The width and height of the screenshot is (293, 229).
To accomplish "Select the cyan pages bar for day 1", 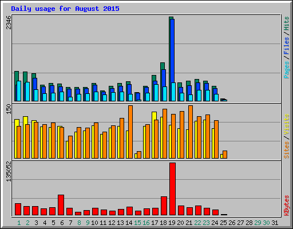I will click(x=19, y=91).
